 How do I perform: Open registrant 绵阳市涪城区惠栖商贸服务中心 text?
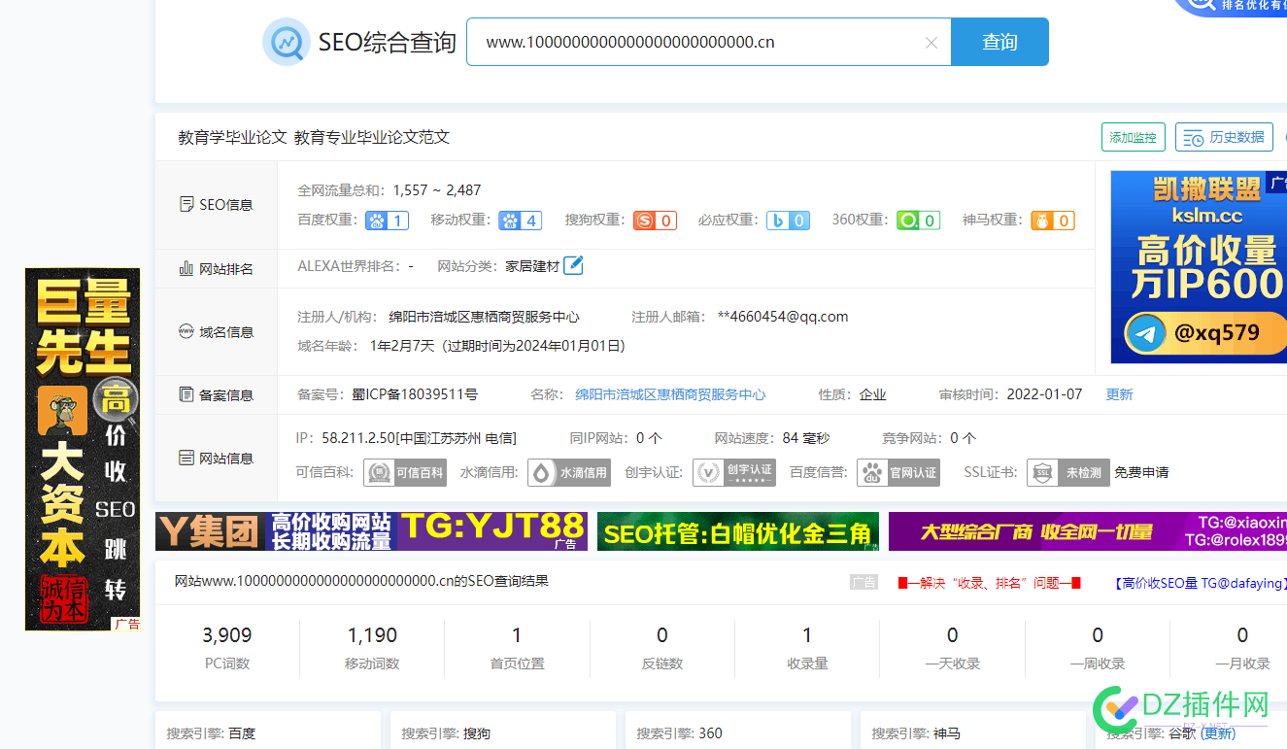click(x=484, y=317)
